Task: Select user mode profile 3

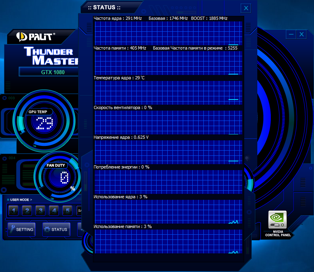Action: point(40,211)
